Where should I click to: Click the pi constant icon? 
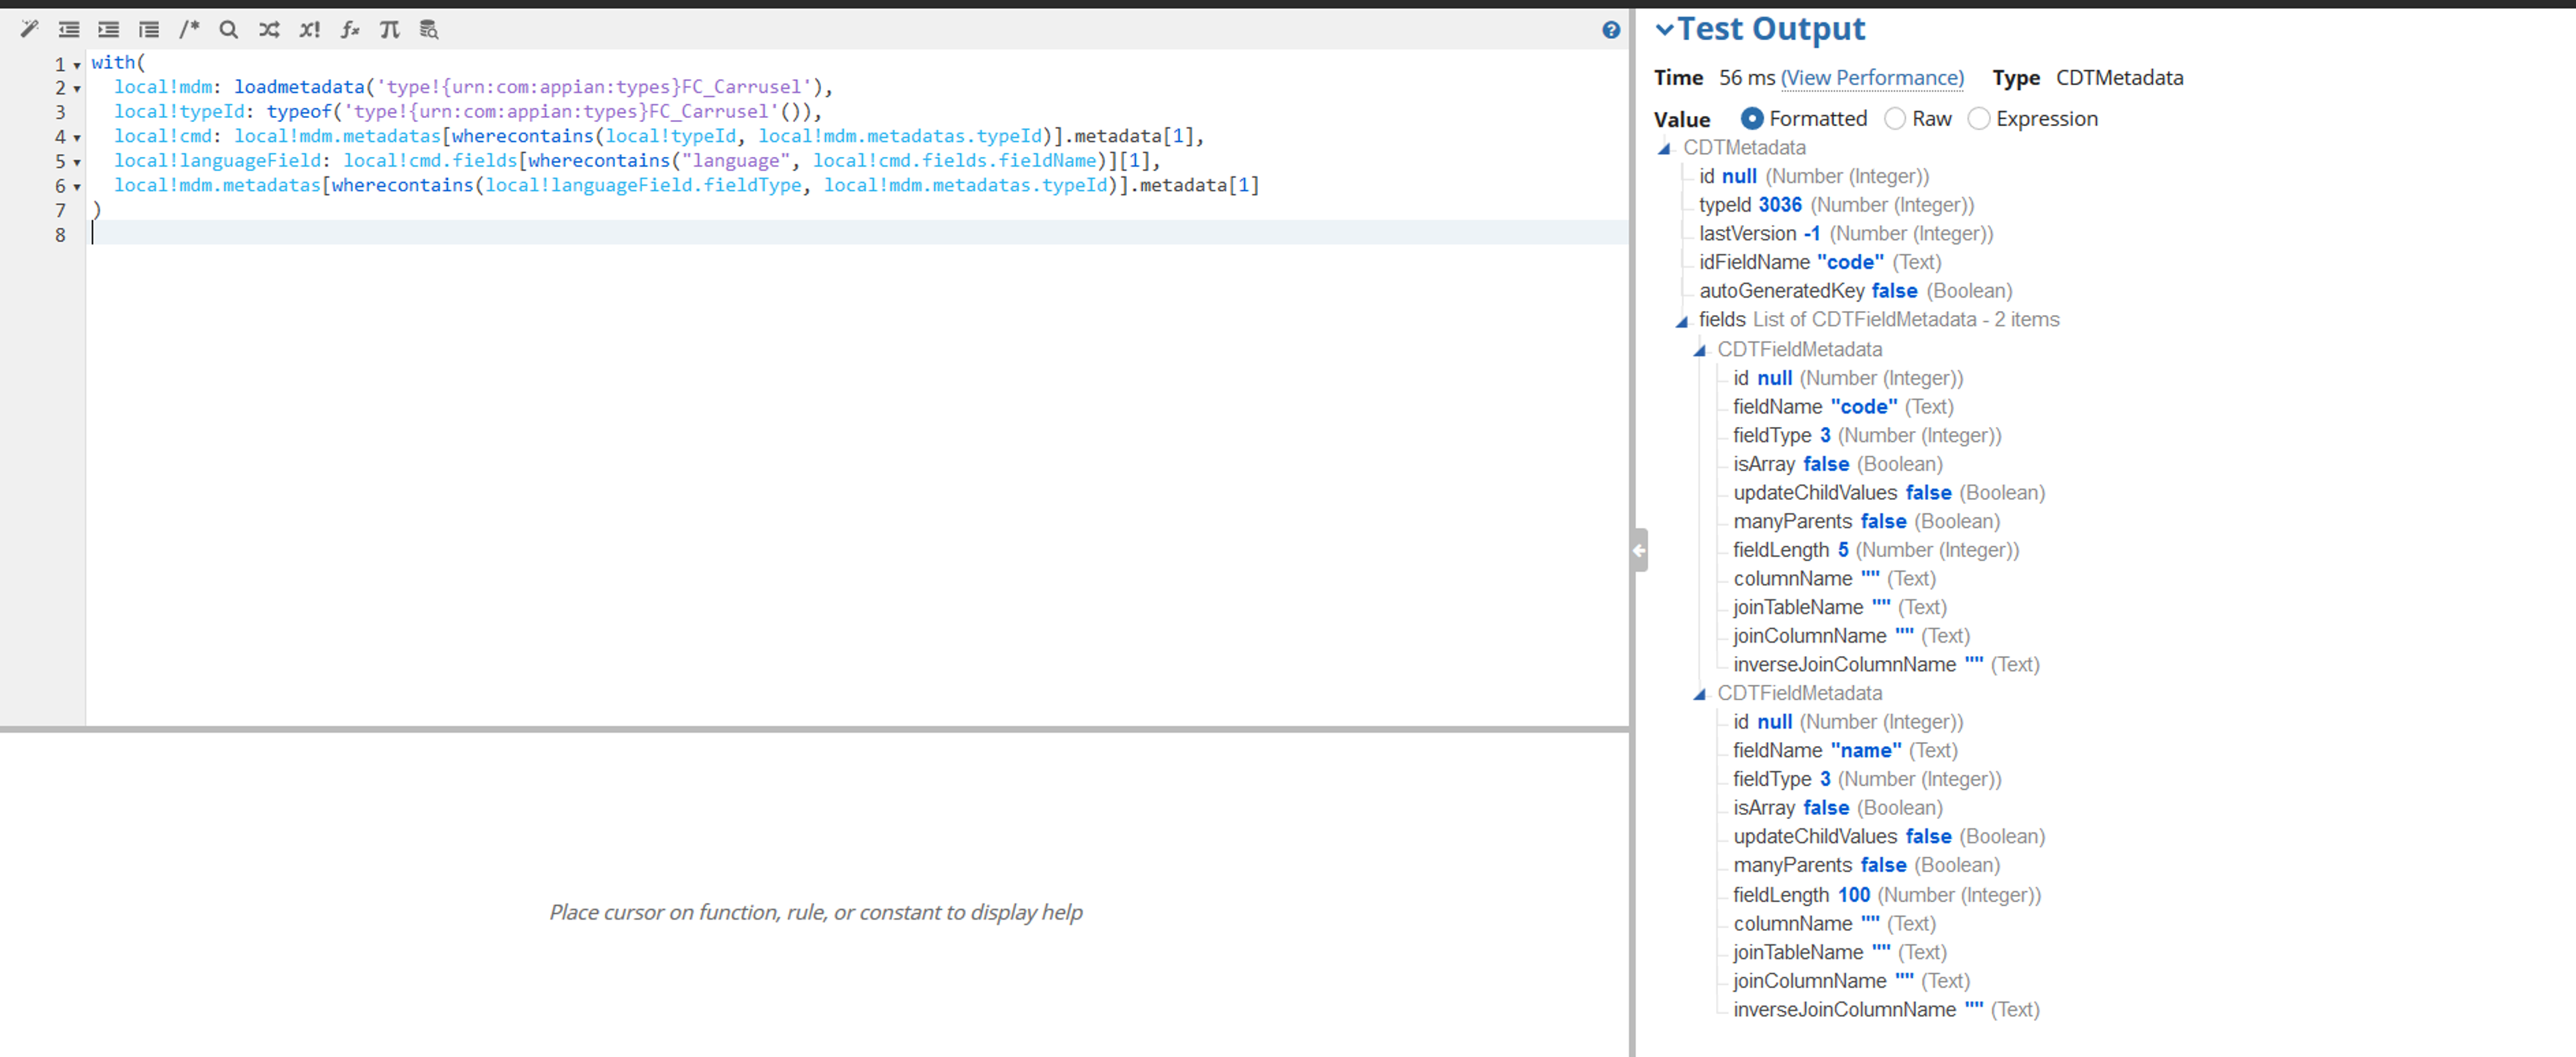[x=389, y=29]
